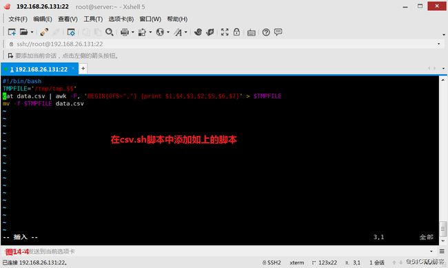Click the Connect icon

point(44,32)
